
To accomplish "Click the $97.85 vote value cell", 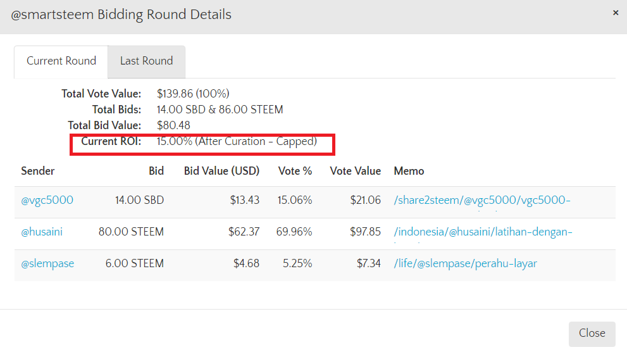I will tap(365, 232).
